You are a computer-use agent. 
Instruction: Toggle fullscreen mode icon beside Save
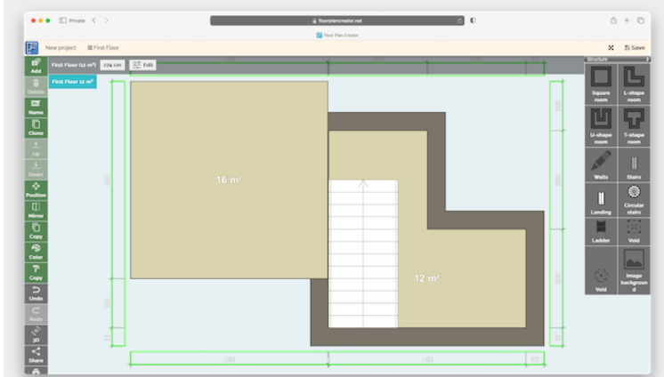pyautogui.click(x=611, y=47)
